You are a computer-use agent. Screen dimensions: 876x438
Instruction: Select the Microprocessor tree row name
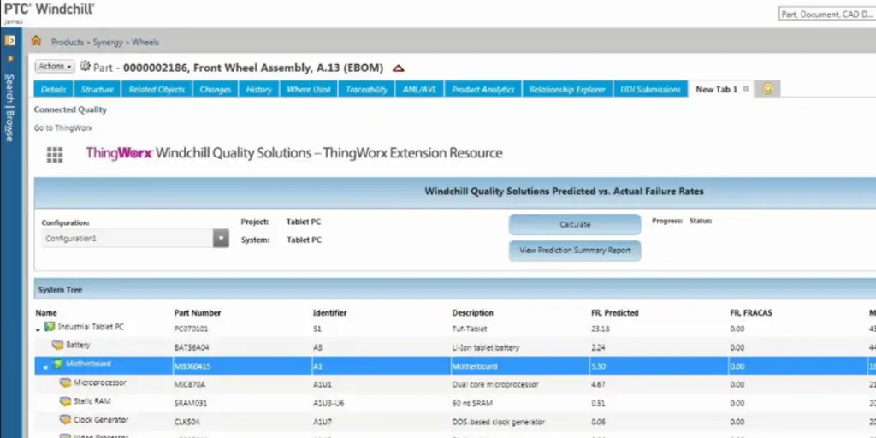100,382
